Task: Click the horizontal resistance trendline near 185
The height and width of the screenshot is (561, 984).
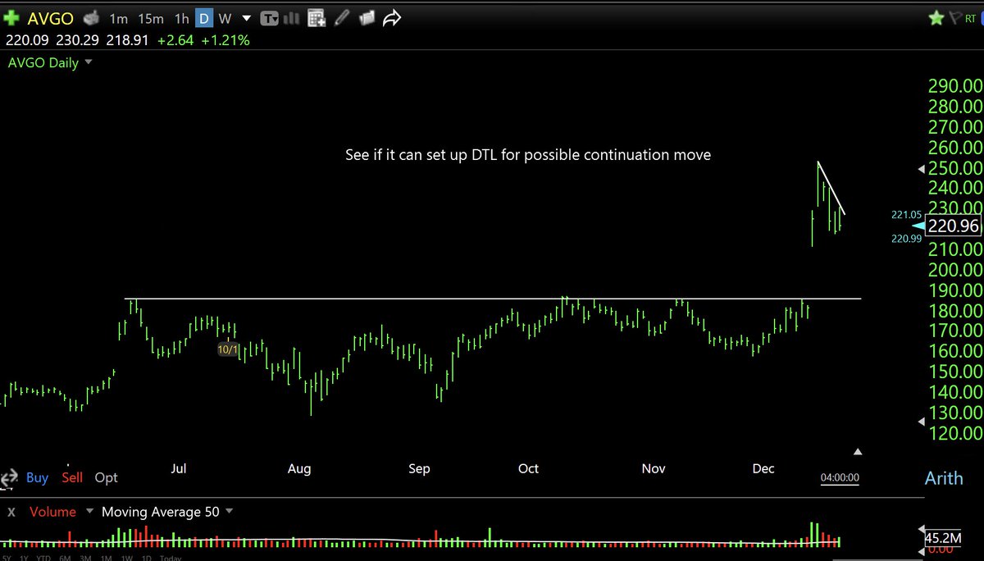Action: coord(492,299)
